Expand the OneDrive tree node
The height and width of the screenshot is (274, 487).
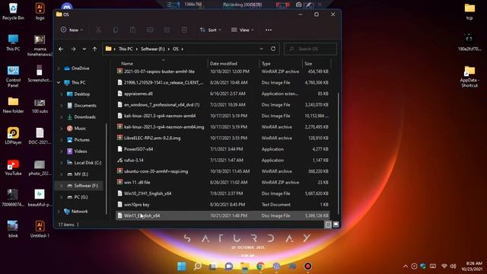click(59, 68)
